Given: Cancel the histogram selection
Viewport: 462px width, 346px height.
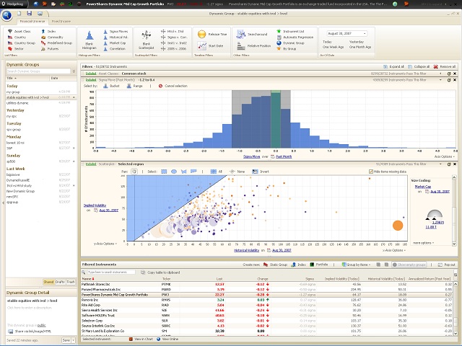Looking at the screenshot, I should tap(173, 86).
